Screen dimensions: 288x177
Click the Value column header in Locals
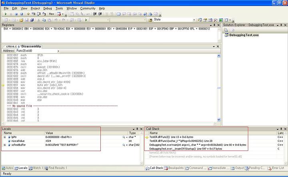pos(86,133)
